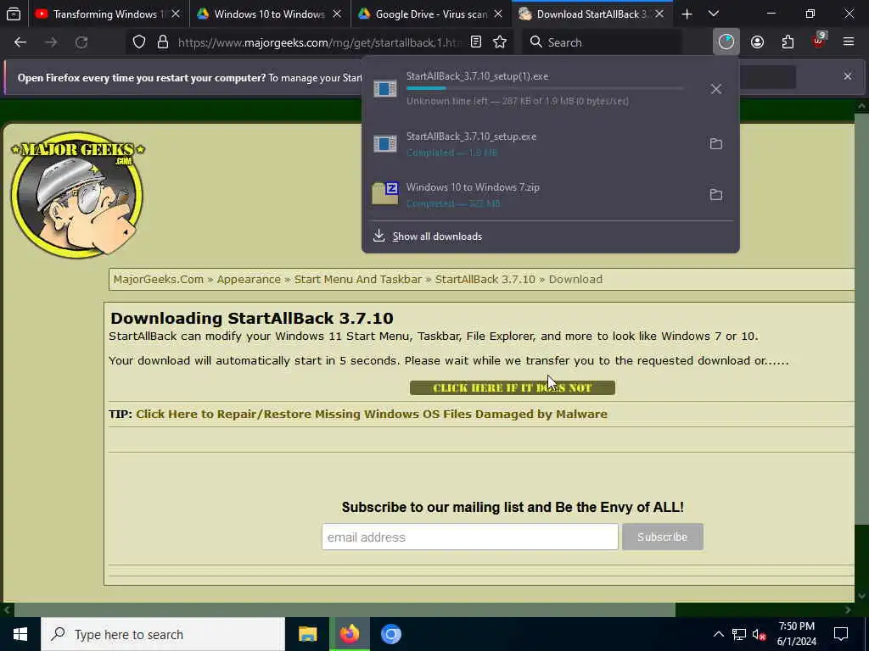Click the Subscribe button

(x=663, y=537)
